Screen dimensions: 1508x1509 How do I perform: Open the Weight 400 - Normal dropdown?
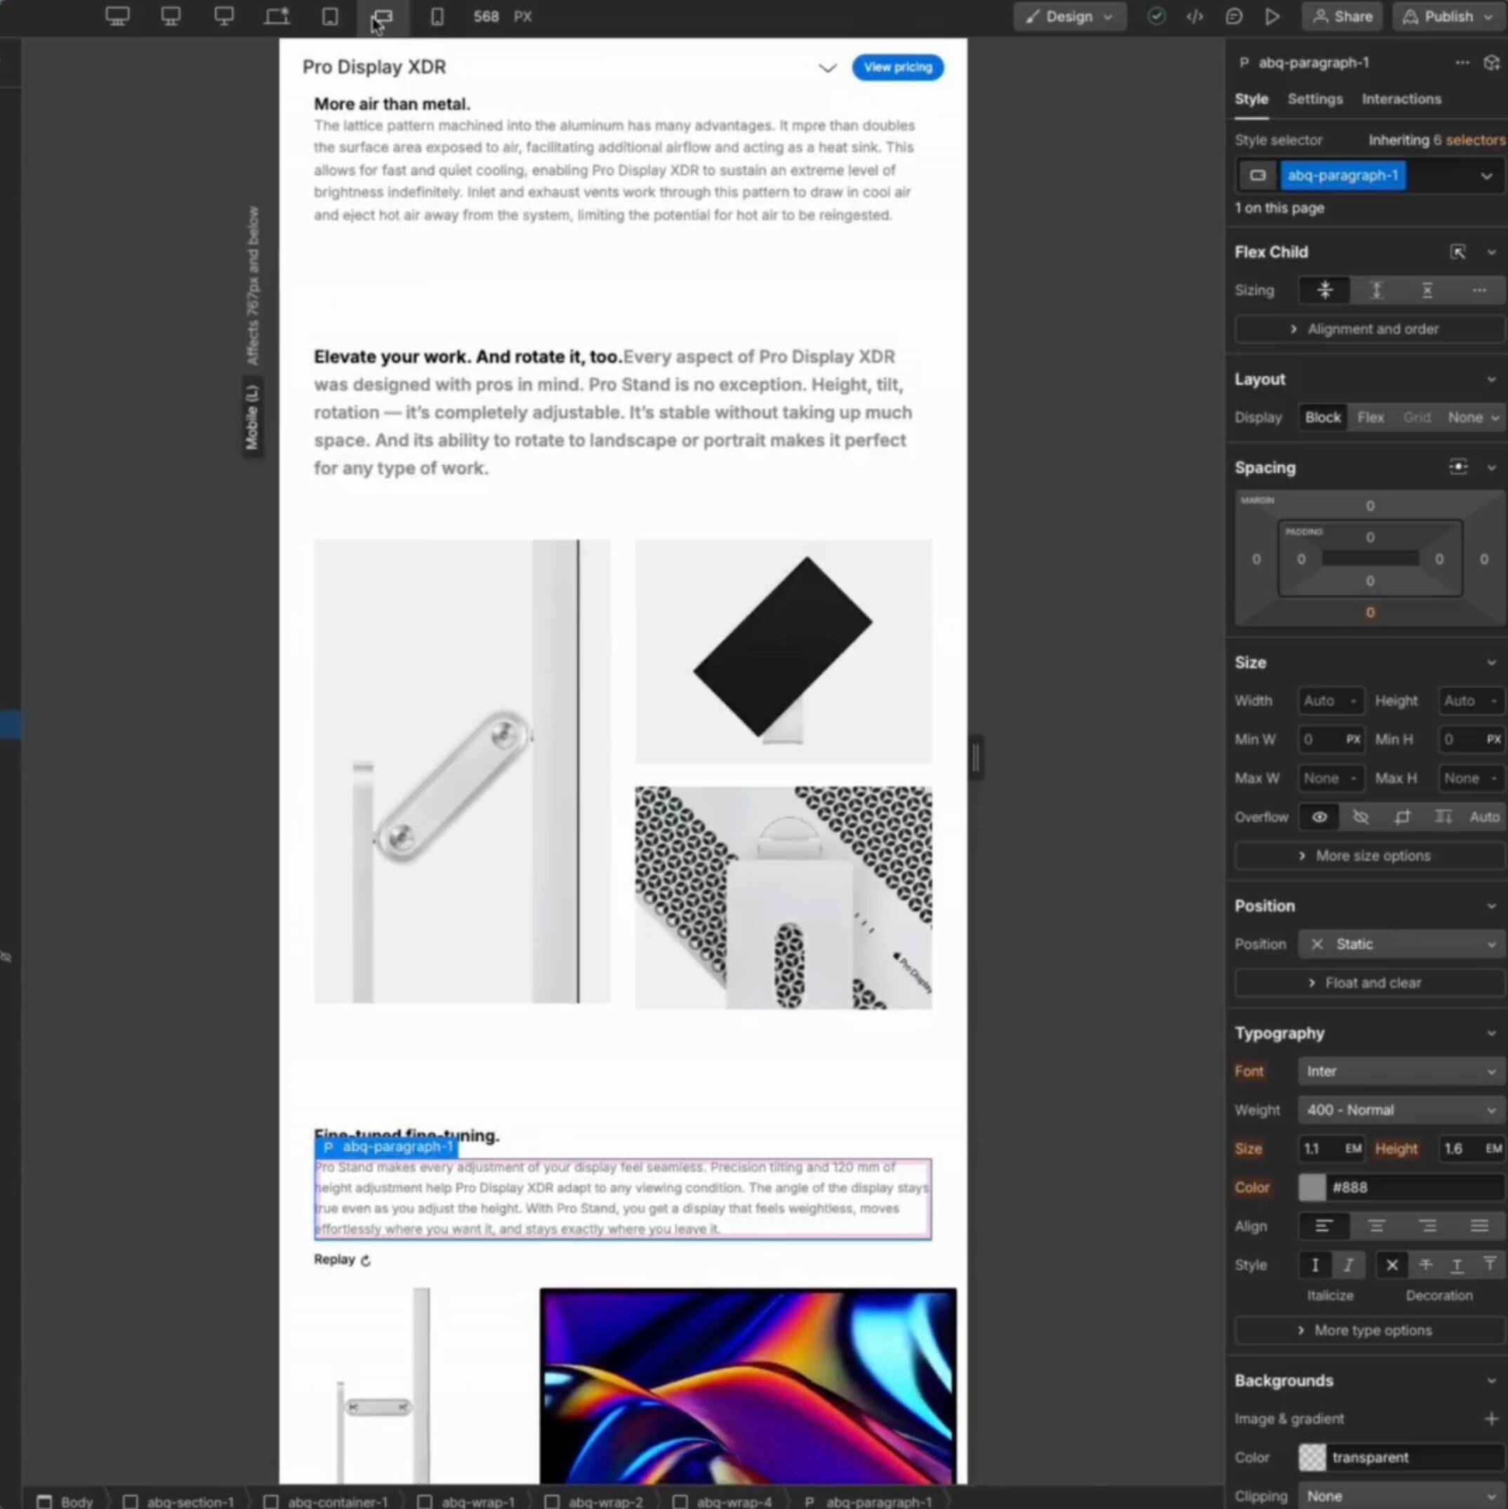(1402, 1110)
